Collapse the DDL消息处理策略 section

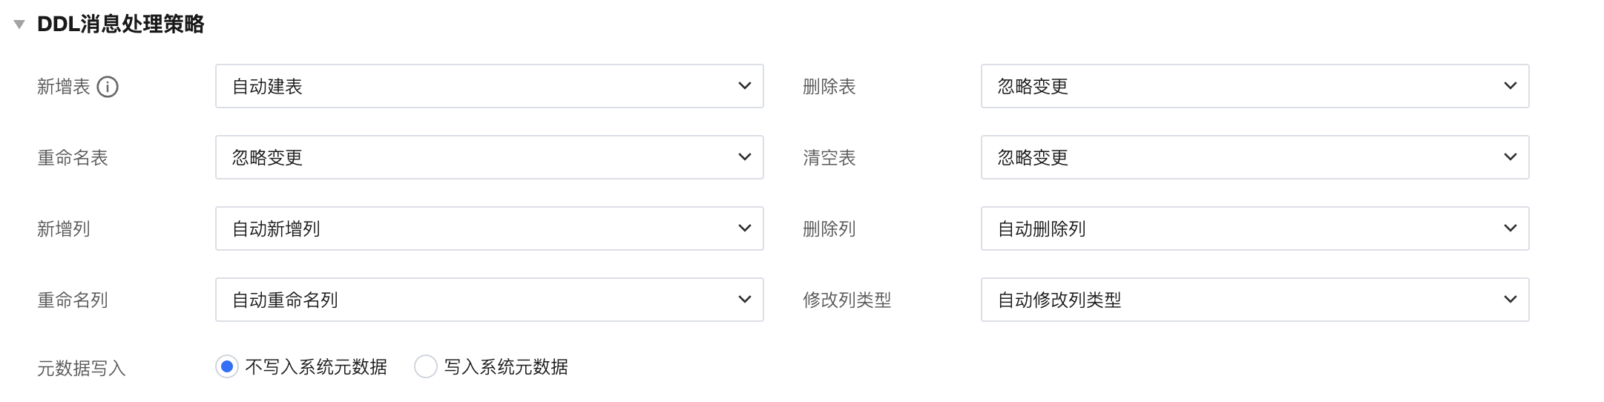point(20,24)
